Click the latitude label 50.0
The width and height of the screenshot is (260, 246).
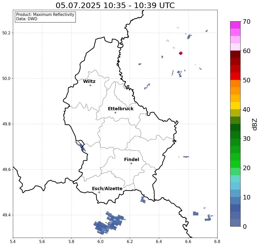[6, 78]
